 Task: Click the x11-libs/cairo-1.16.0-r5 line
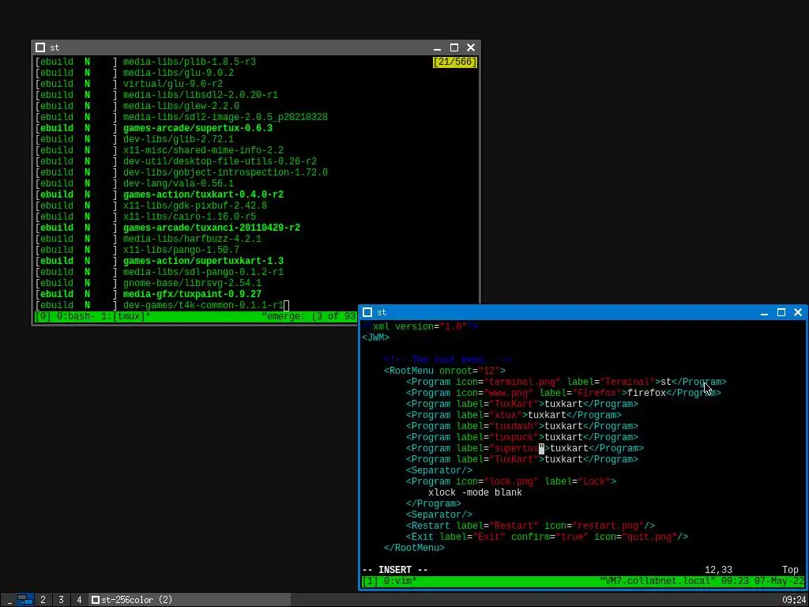click(190, 217)
